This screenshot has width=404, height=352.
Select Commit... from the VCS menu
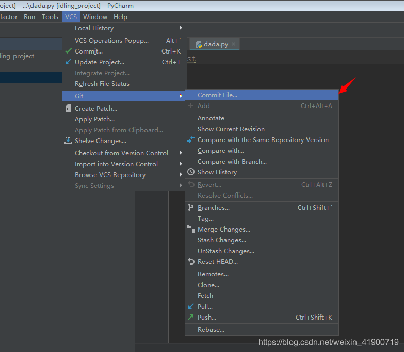tap(124, 51)
